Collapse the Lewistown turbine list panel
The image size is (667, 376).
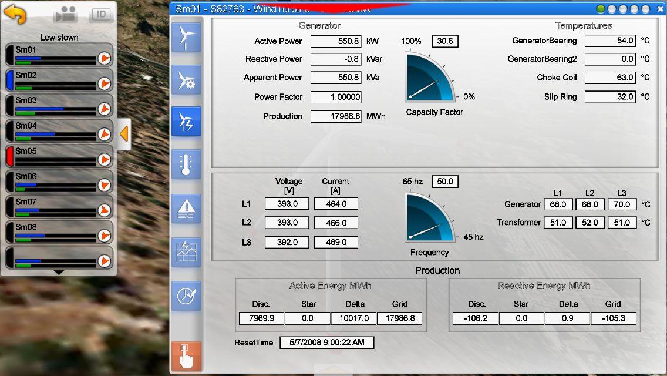tap(124, 134)
